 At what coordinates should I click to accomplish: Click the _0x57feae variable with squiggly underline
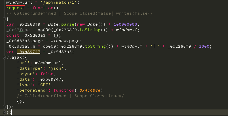click(18, 30)
